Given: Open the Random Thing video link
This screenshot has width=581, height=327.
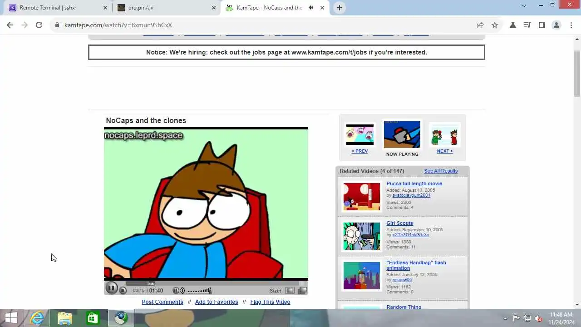Looking at the screenshot, I should point(404,307).
